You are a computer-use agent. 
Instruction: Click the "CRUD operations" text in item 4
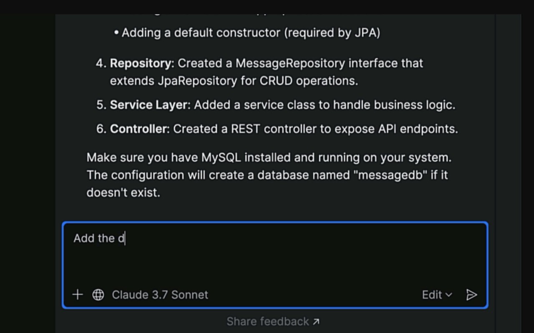309,81
